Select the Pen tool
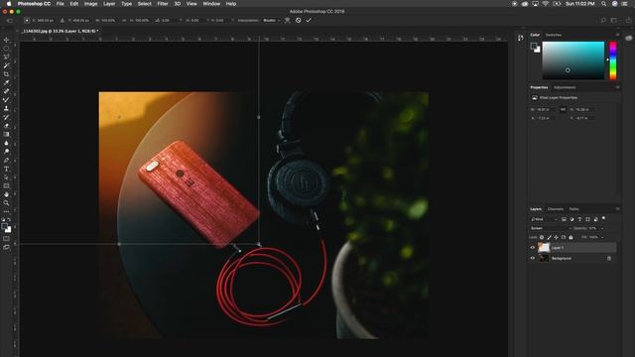The height and width of the screenshot is (357, 635). click(x=6, y=160)
